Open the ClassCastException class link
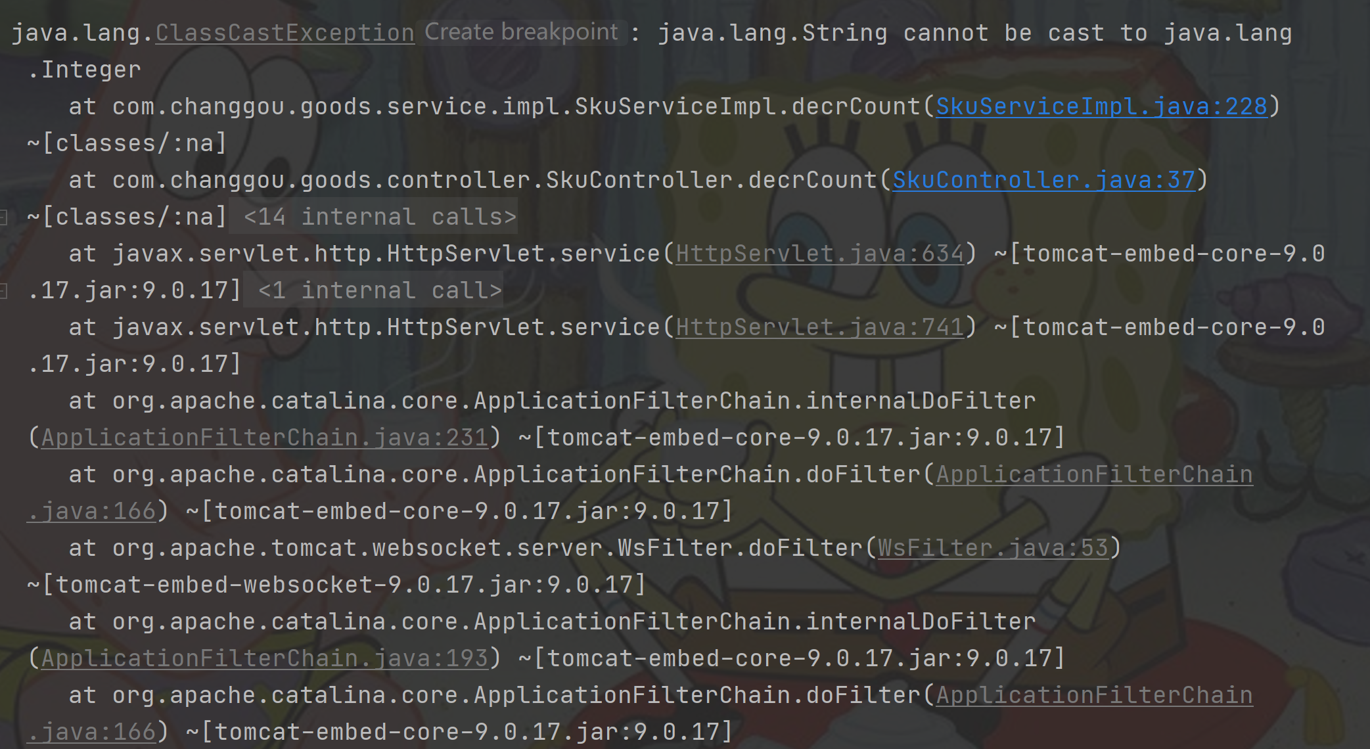Screen dimensions: 1370x749 point(285,33)
